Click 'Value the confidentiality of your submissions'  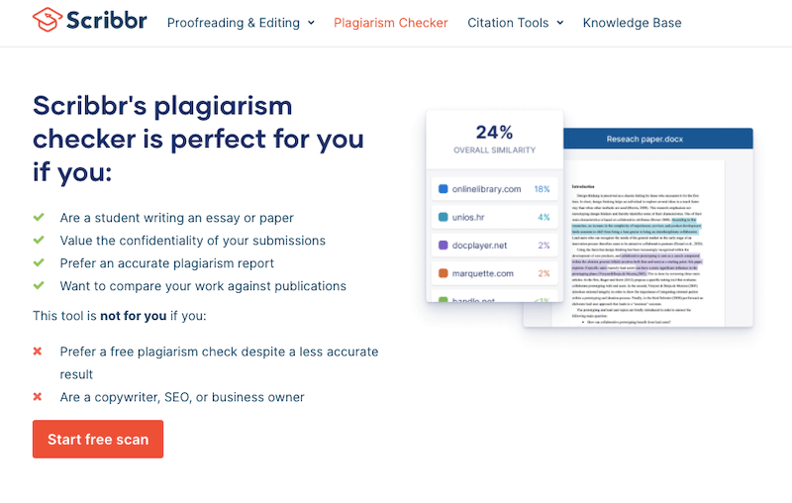click(192, 241)
